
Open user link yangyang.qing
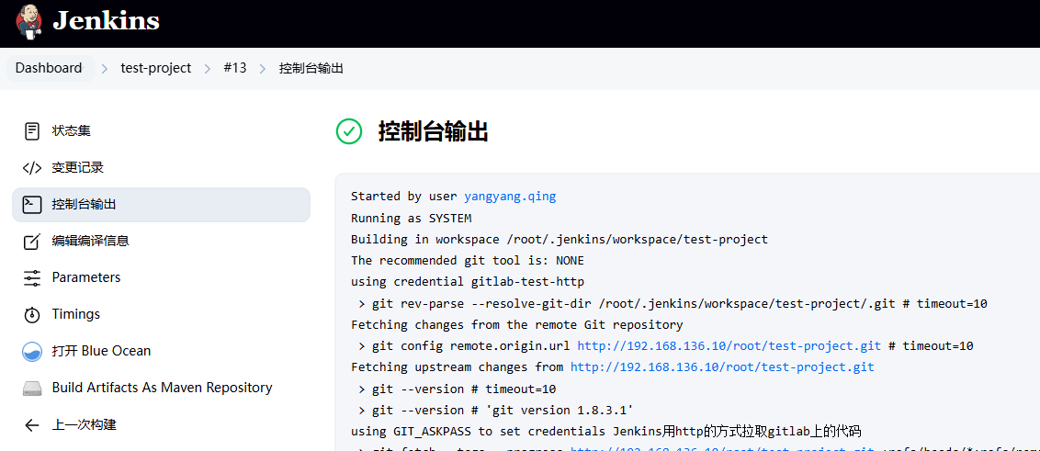(510, 197)
